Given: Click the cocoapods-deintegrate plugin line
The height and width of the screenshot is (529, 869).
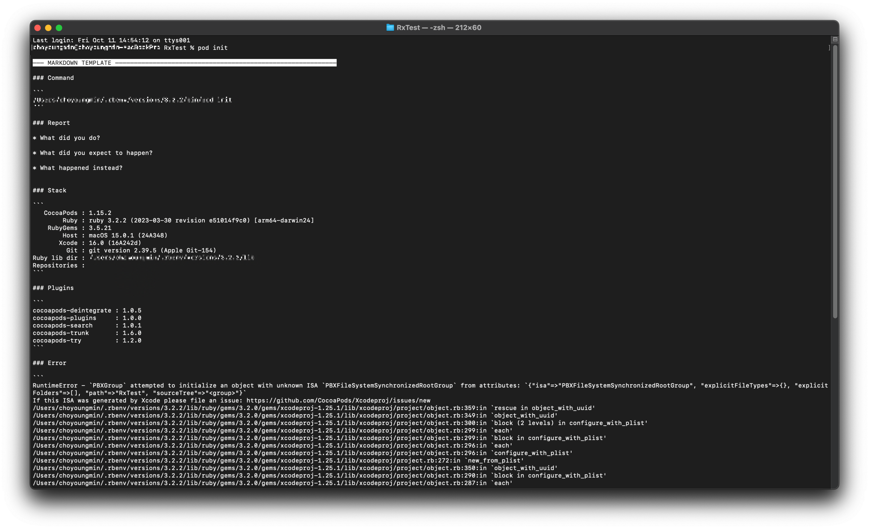Looking at the screenshot, I should [87, 310].
